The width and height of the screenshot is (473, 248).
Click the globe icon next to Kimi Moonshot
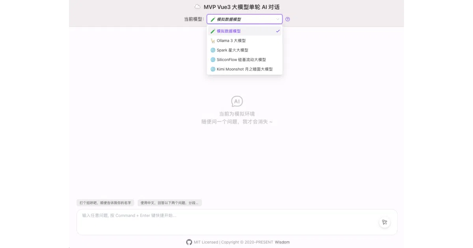tap(213, 69)
